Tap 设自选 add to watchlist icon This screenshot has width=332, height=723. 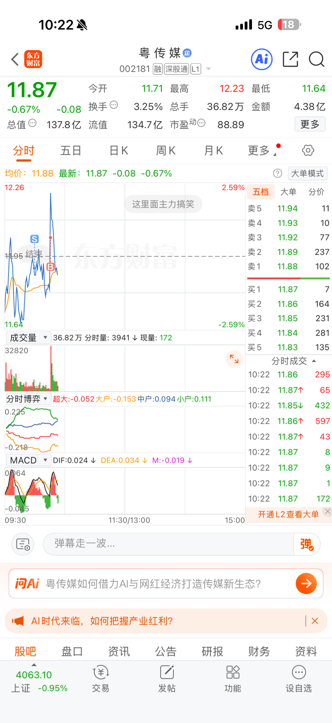pyautogui.click(x=299, y=679)
